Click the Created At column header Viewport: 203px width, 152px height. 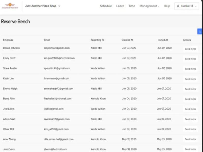[x=127, y=40]
